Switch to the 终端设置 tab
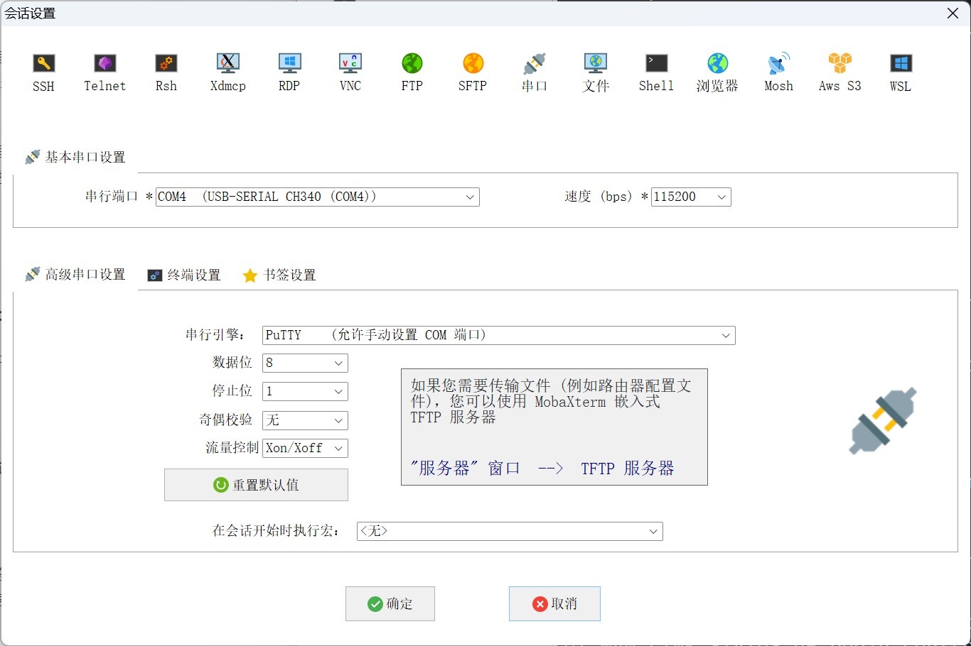 [184, 275]
